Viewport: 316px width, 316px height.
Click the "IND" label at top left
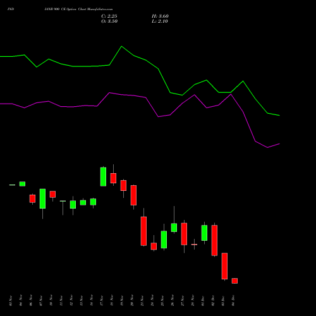tap(11, 9)
